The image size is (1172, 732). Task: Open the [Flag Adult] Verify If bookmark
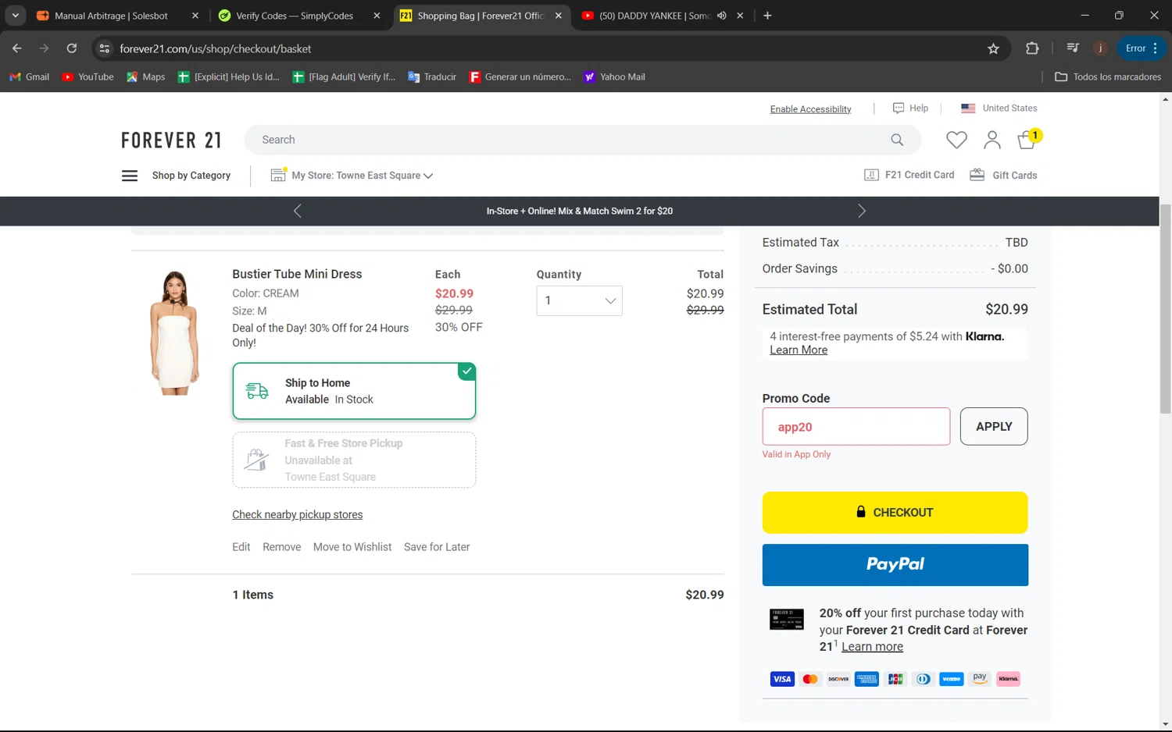point(344,76)
